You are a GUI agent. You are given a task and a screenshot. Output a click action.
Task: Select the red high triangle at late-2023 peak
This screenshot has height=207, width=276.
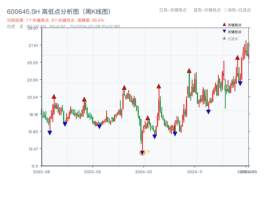(124, 88)
